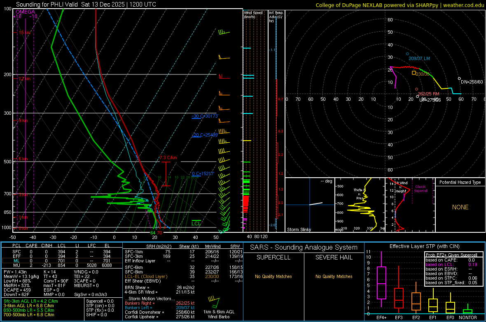Click the 700-500mb LR lapse rate line
Image resolution: width=486 pixels, height=322 pixels.
pos(29,315)
